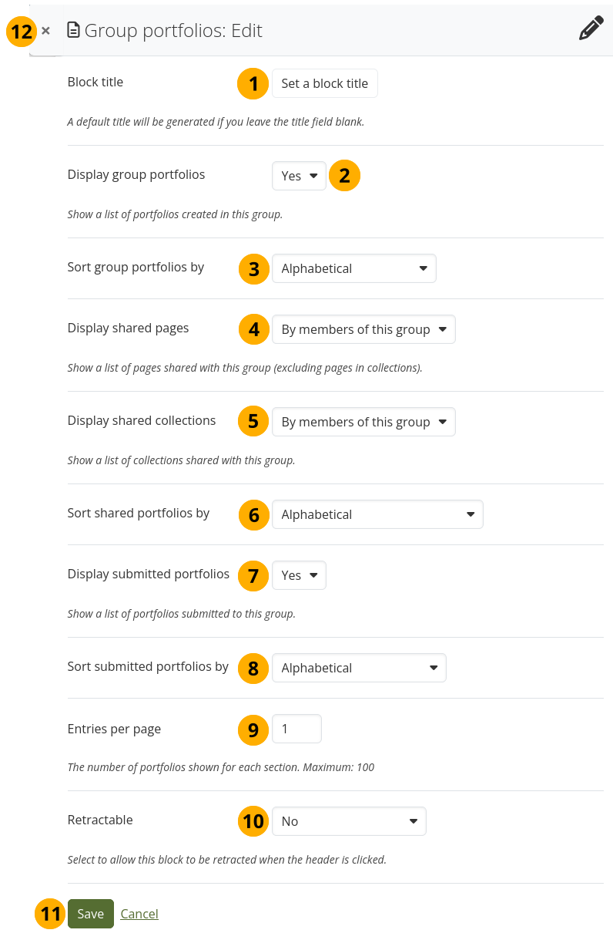The height and width of the screenshot is (950, 613).
Task: Open the Display group portfolios dropdown
Action: pyautogui.click(x=299, y=176)
